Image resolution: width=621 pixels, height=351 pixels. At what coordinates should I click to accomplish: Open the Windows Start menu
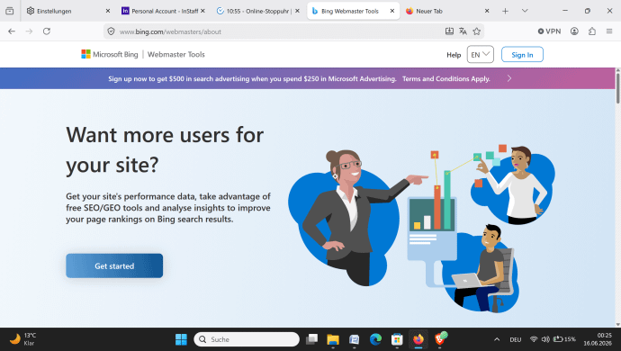(181, 339)
